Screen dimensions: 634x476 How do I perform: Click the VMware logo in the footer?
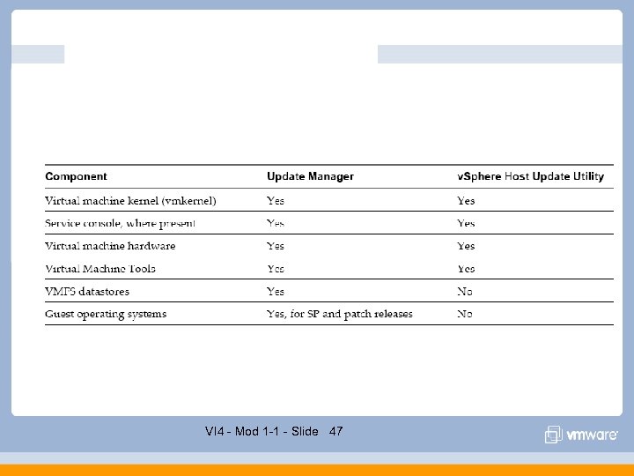tap(581, 435)
